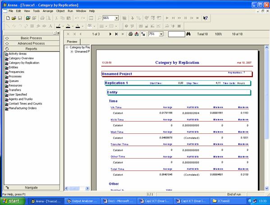Collapse the Category by Replication node
The height and width of the screenshot is (205, 270).
[x=67, y=47]
